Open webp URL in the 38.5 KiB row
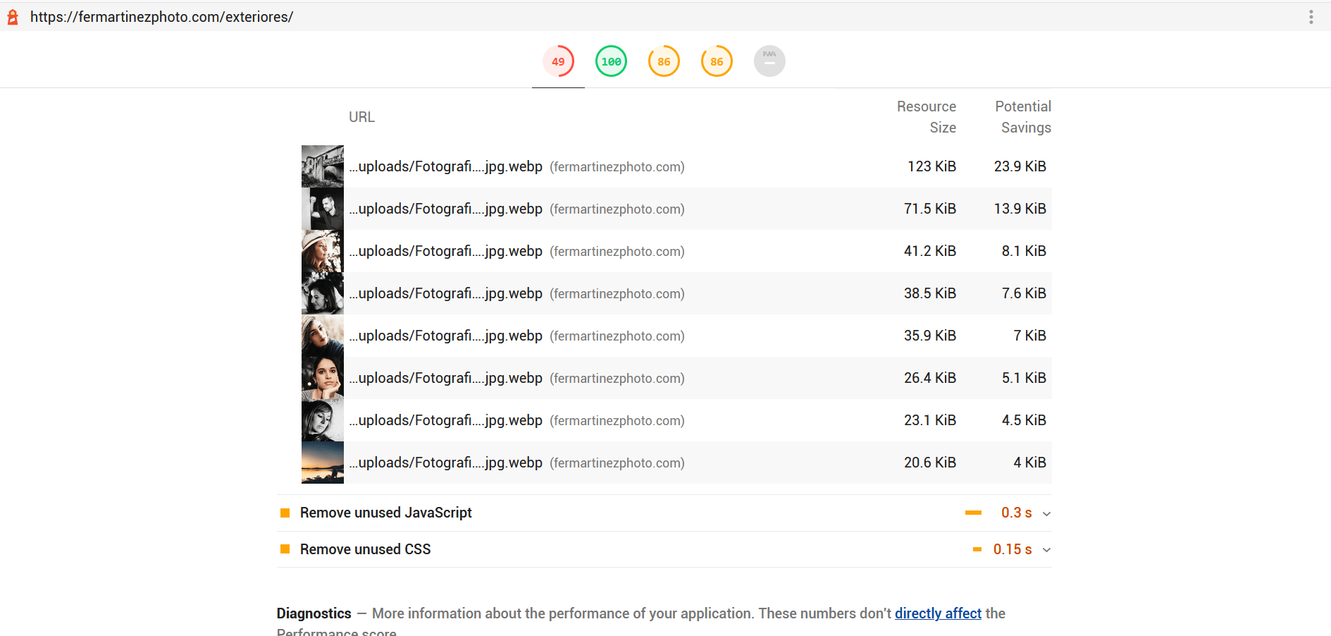The height and width of the screenshot is (636, 1331). pyautogui.click(x=445, y=293)
